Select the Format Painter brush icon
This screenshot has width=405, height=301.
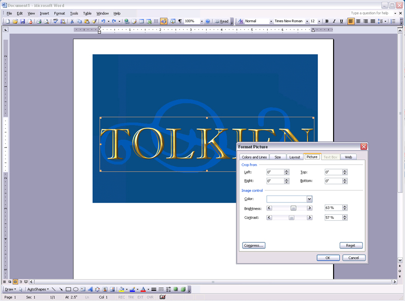pos(94,21)
